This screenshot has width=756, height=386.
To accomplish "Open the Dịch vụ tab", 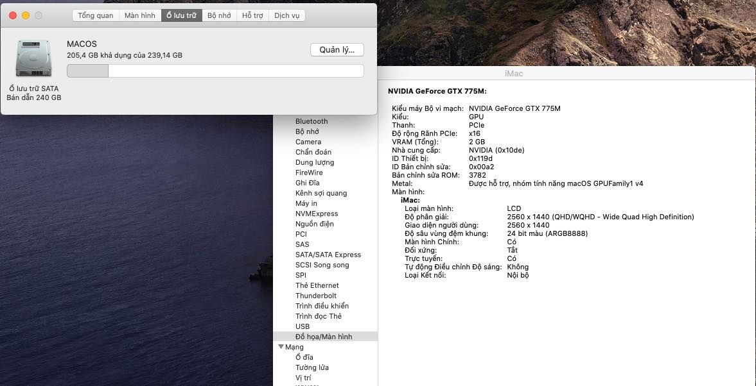I will 286,15.
